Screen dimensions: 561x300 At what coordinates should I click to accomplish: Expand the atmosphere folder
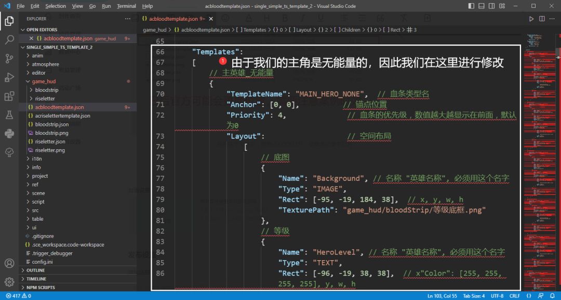[45, 64]
